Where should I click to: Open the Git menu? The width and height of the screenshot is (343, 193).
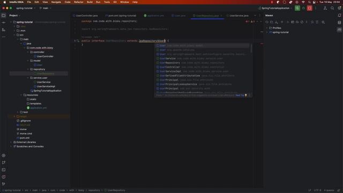click(115, 2)
